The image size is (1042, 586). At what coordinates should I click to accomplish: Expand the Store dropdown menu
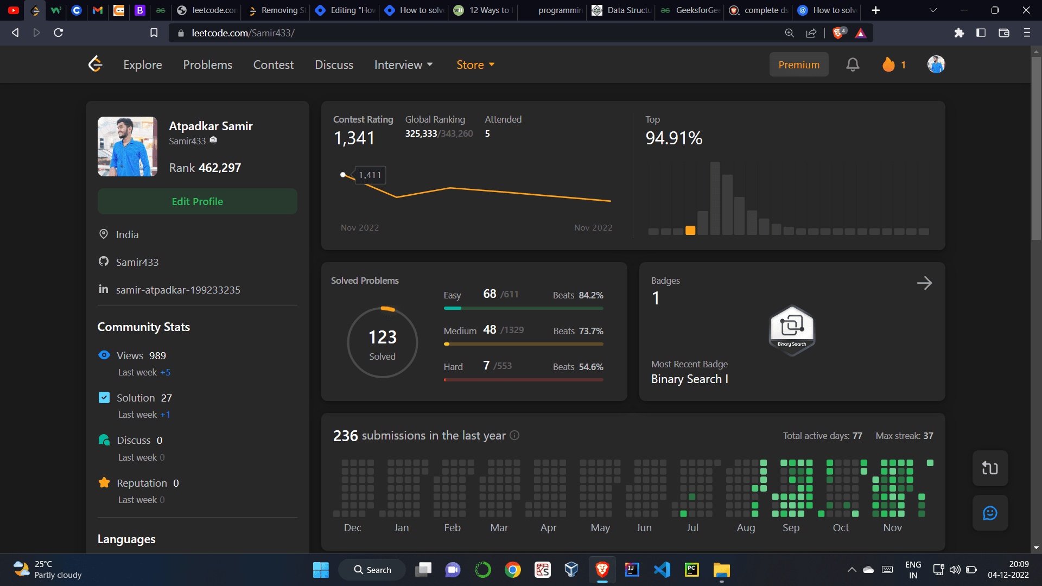click(x=475, y=65)
